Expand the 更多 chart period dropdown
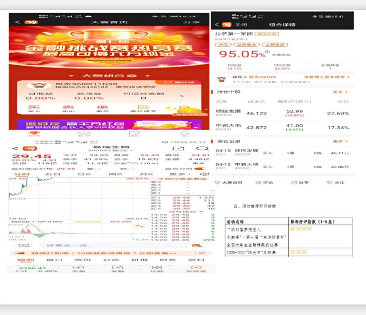Image resolution: width=366 pixels, height=315 pixels. [175, 174]
